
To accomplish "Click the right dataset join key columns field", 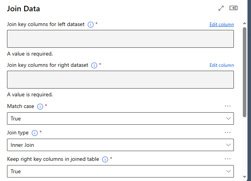I will 120,80.
